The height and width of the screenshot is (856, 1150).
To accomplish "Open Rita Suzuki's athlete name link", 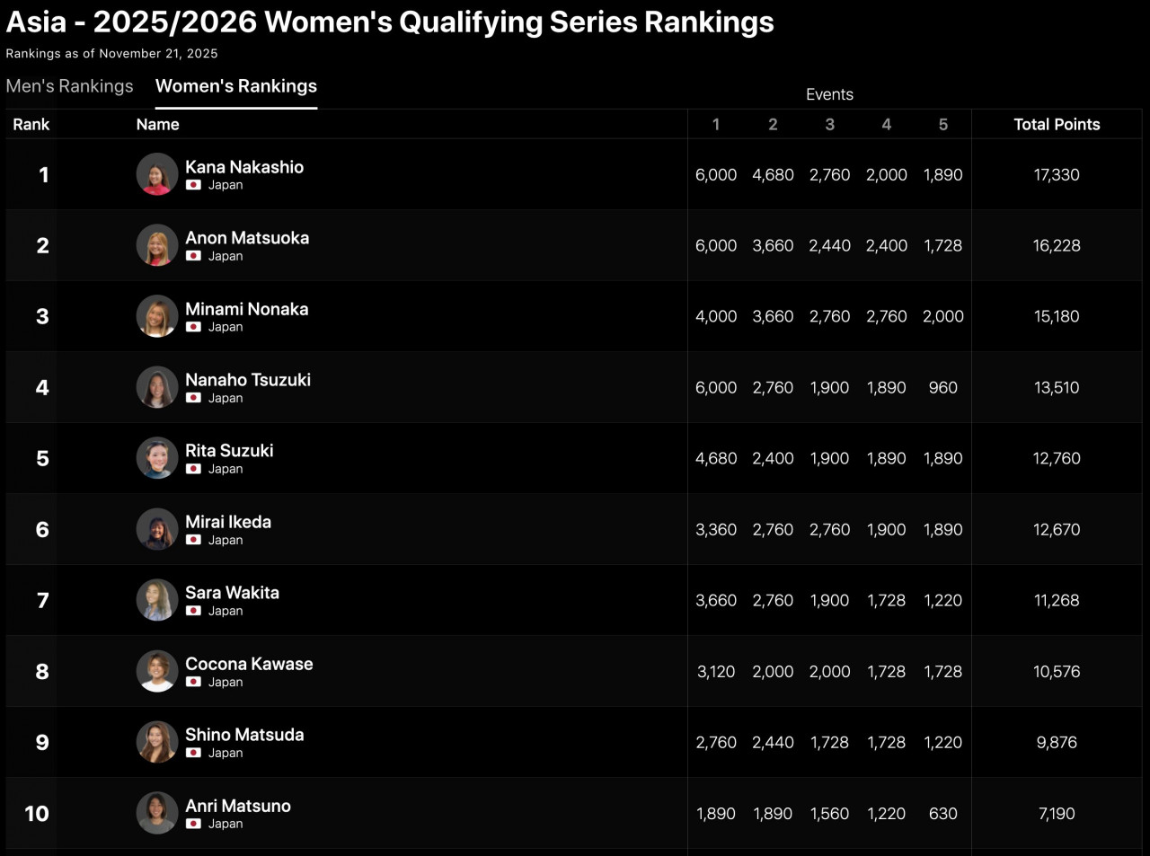I will point(229,451).
